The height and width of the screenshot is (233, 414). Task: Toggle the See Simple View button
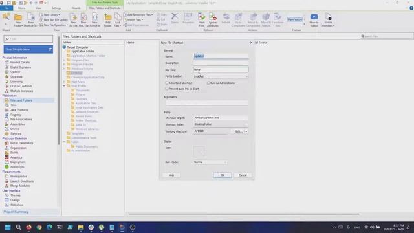[28, 49]
